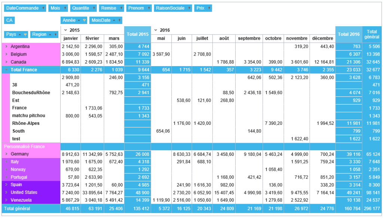Expand the Germany row
This screenshot has width=383, height=219.
6,154
